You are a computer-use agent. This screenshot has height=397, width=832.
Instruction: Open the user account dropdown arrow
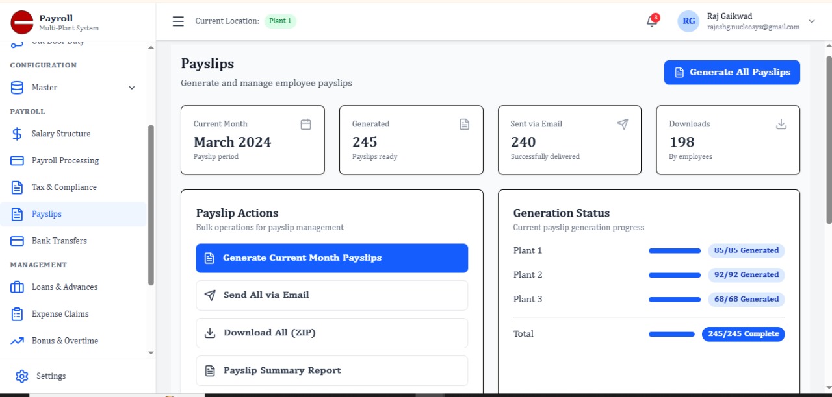(x=812, y=21)
